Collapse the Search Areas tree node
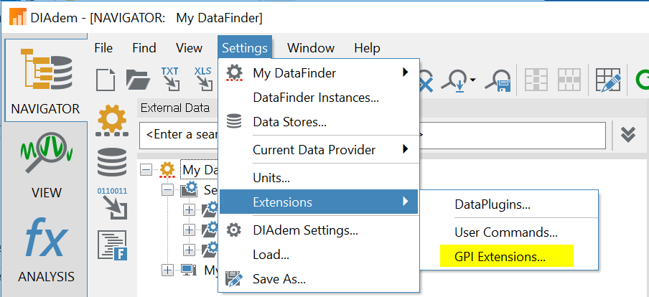 (x=167, y=190)
